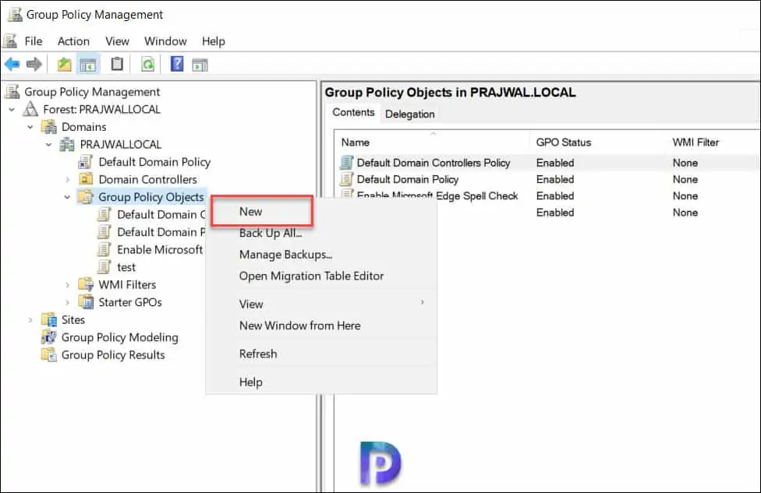The height and width of the screenshot is (493, 761).
Task: Open the File menu
Action: coord(34,41)
